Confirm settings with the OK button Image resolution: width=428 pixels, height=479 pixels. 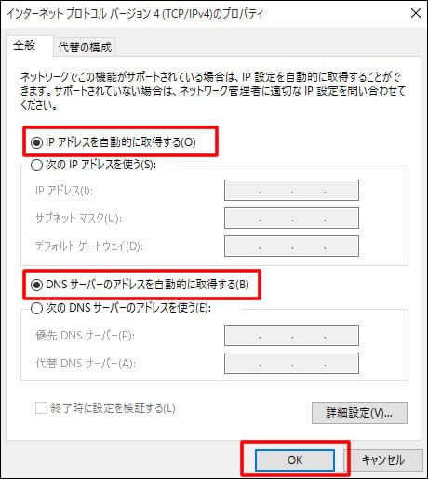(295, 460)
